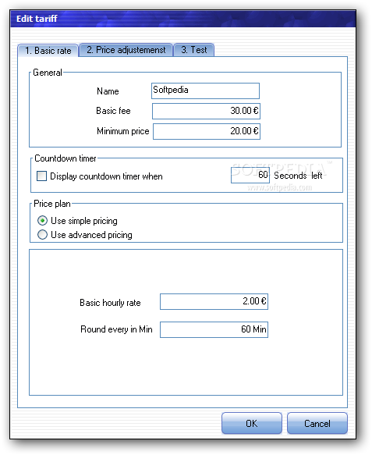
Task: Click the Name field containing Softpedia
Action: pos(205,91)
